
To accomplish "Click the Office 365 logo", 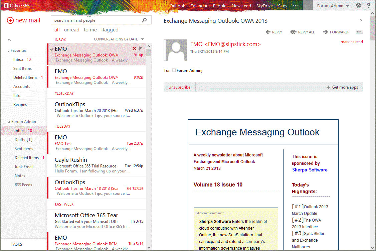I will (17, 6).
